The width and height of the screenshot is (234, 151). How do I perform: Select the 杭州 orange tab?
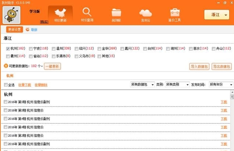[x=10, y=76]
